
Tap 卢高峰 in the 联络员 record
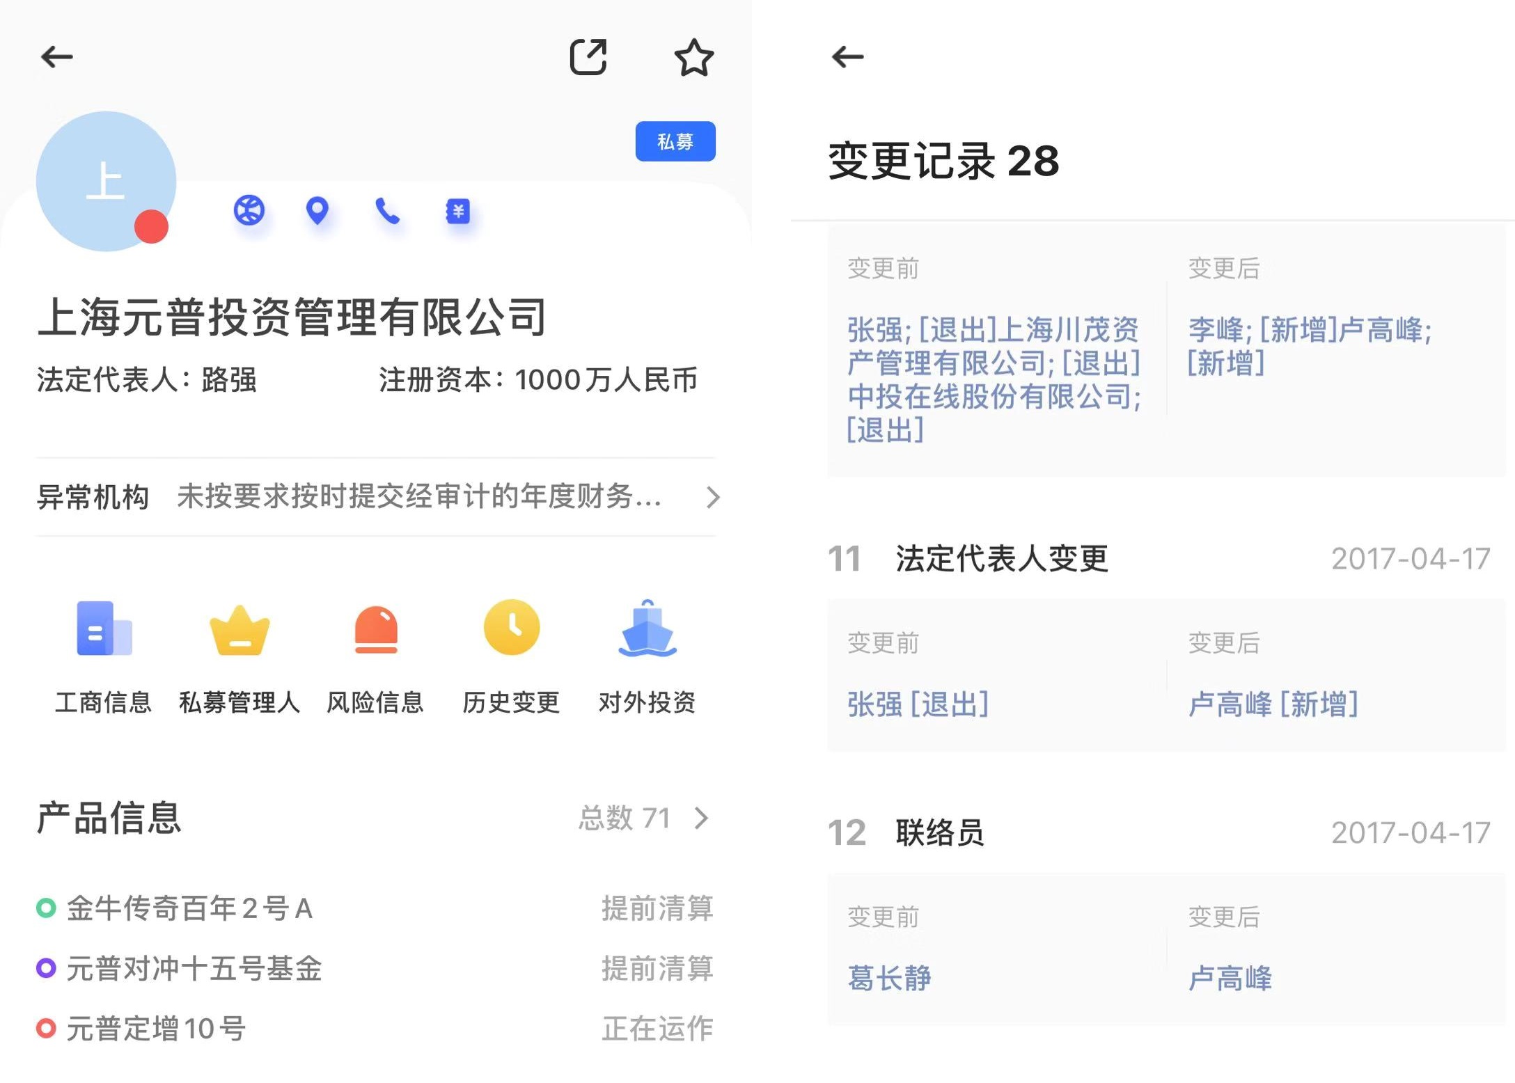tap(1230, 979)
